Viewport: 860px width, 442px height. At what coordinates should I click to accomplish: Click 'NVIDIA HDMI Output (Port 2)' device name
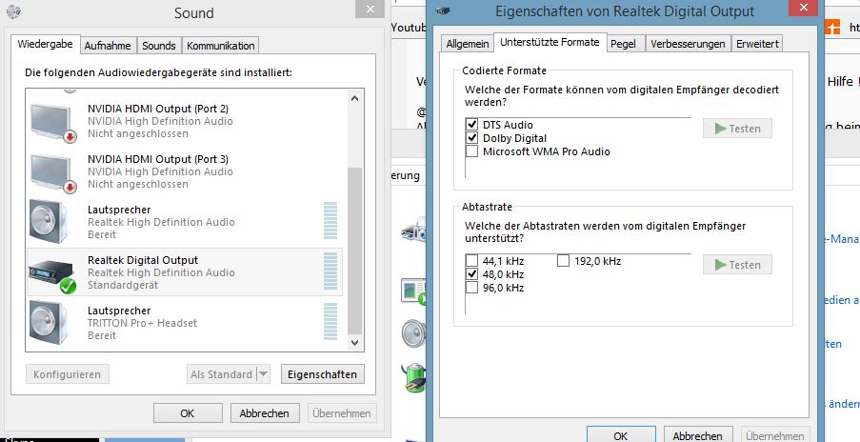tap(158, 109)
